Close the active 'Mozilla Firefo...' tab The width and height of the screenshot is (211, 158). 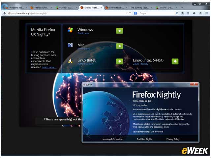[x=101, y=8]
